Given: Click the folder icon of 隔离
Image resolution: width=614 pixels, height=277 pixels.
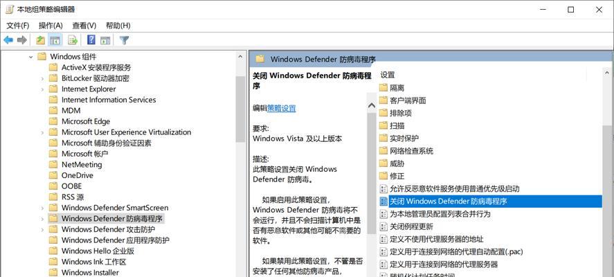Looking at the screenshot, I should tap(383, 88).
